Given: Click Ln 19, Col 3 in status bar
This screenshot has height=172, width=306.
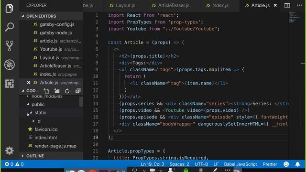Looking at the screenshot, I should pyautogui.click(x=152, y=164).
